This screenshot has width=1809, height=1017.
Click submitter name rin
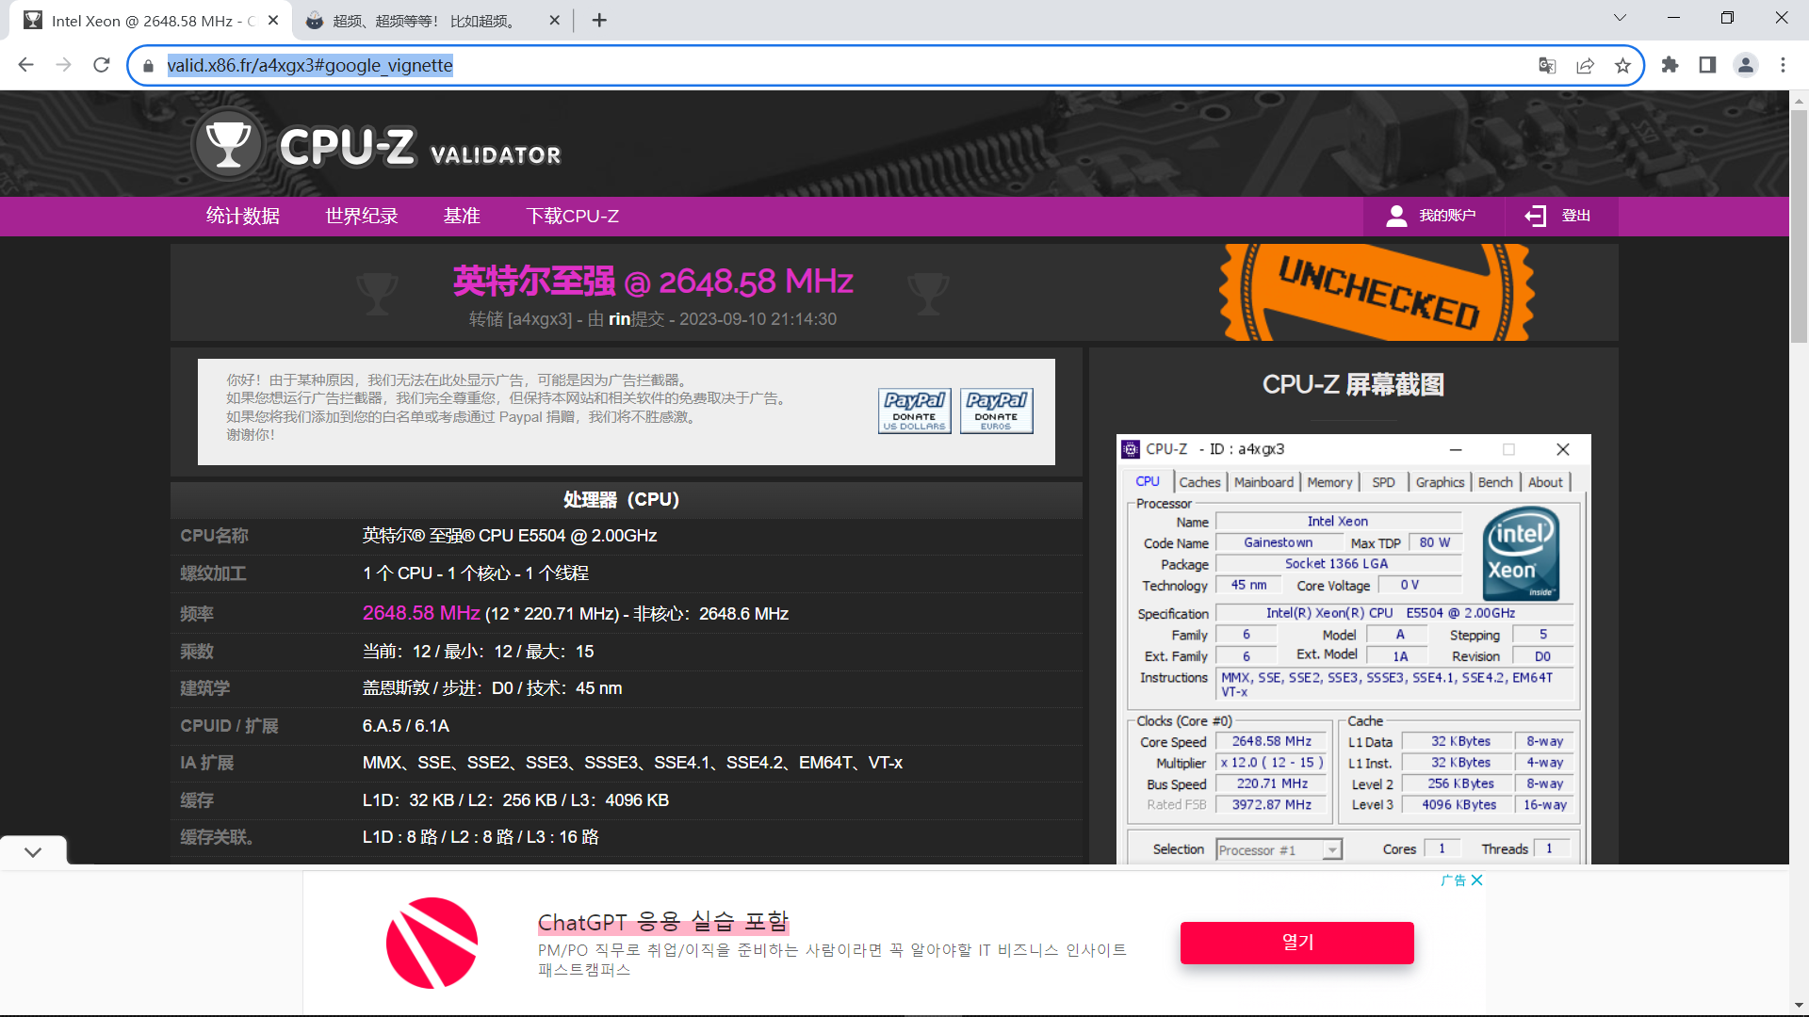619,319
